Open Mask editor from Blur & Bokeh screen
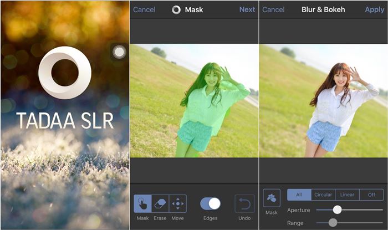388x230 pixels. point(272,198)
